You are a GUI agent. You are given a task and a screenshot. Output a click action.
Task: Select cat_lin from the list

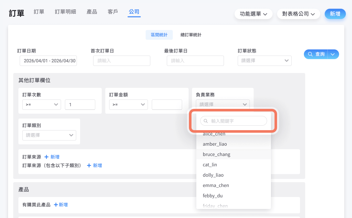tap(233, 165)
